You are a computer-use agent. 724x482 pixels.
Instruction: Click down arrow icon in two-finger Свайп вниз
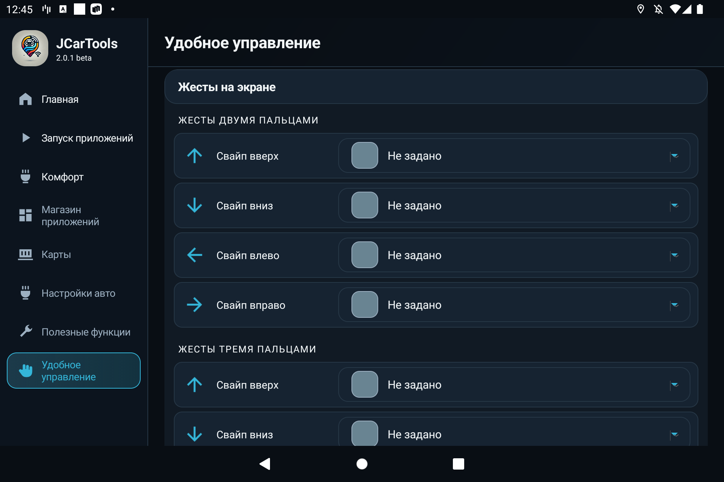click(x=195, y=205)
